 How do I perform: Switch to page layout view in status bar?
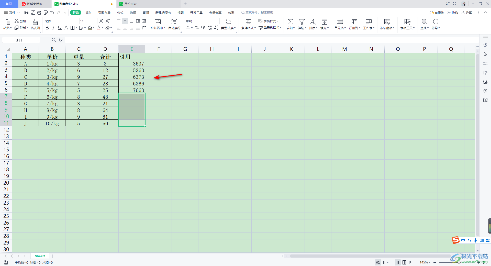(404, 262)
